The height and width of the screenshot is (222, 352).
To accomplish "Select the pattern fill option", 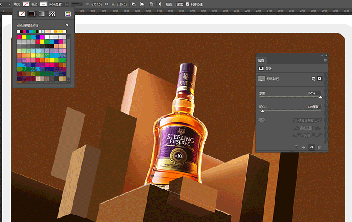I will click(x=51, y=14).
